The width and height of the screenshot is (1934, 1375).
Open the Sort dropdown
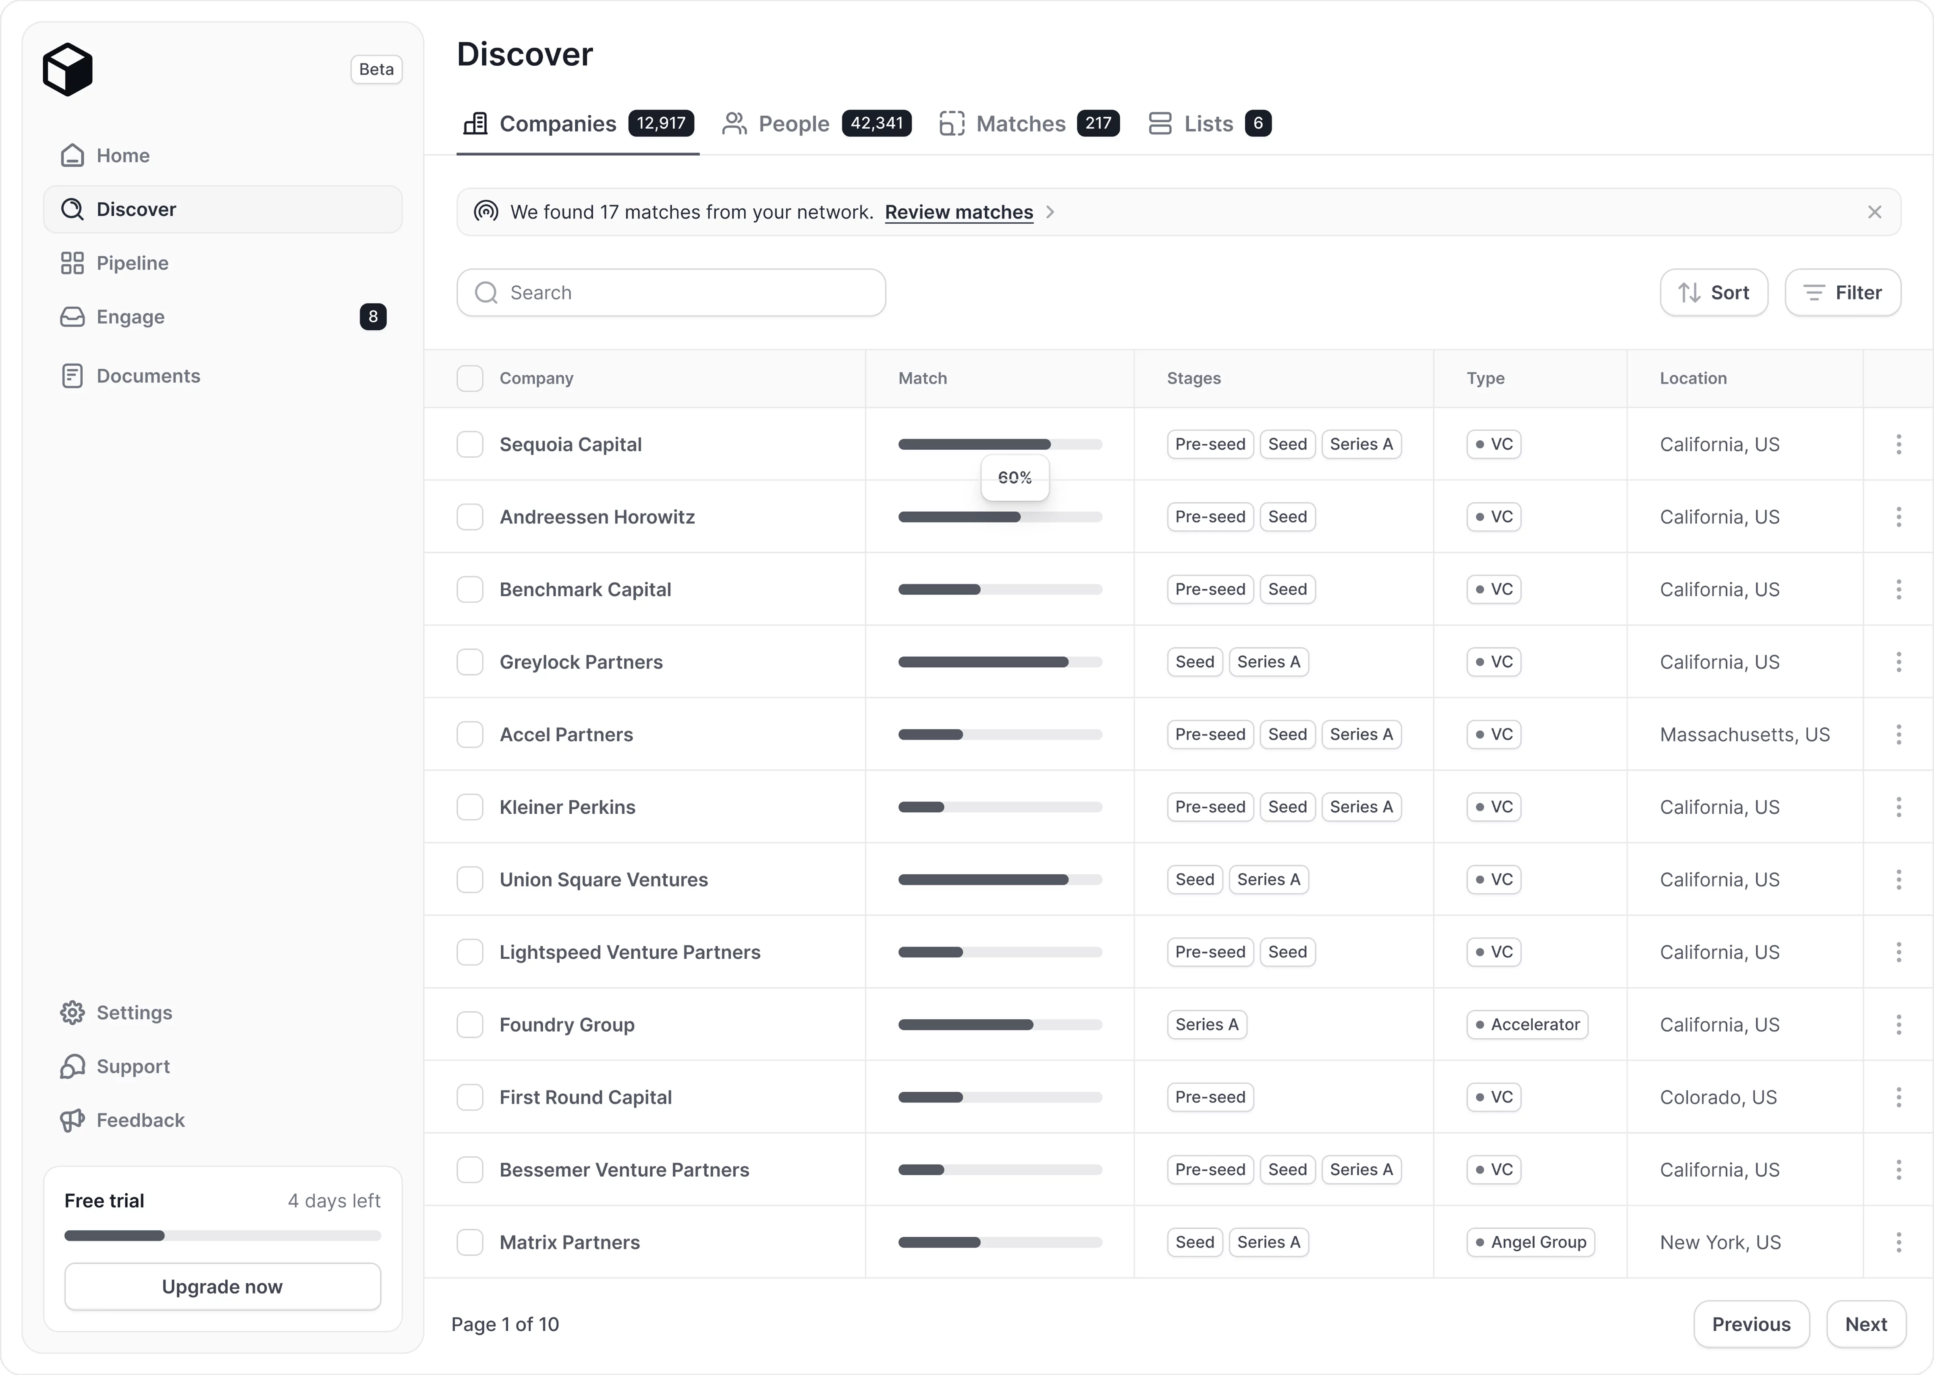(x=1713, y=293)
